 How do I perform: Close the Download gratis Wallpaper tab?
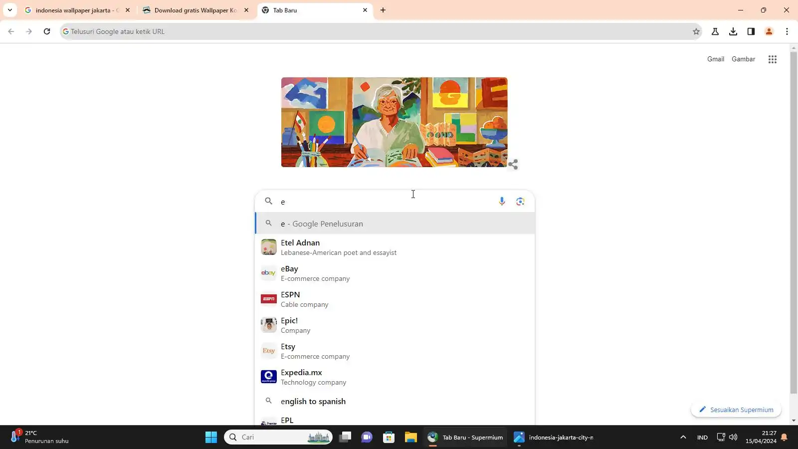246,10
